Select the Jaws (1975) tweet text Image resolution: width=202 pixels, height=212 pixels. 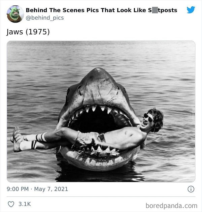28,32
